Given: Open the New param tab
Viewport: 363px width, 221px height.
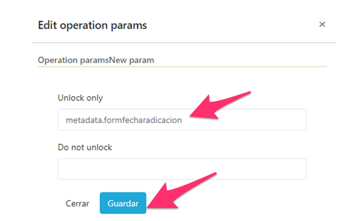Looking at the screenshot, I should pyautogui.click(x=132, y=60).
